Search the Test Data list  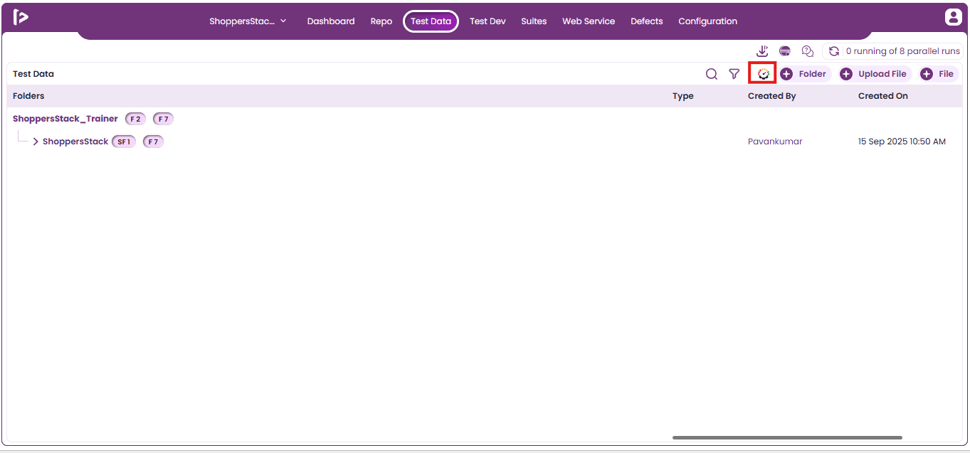pos(712,74)
